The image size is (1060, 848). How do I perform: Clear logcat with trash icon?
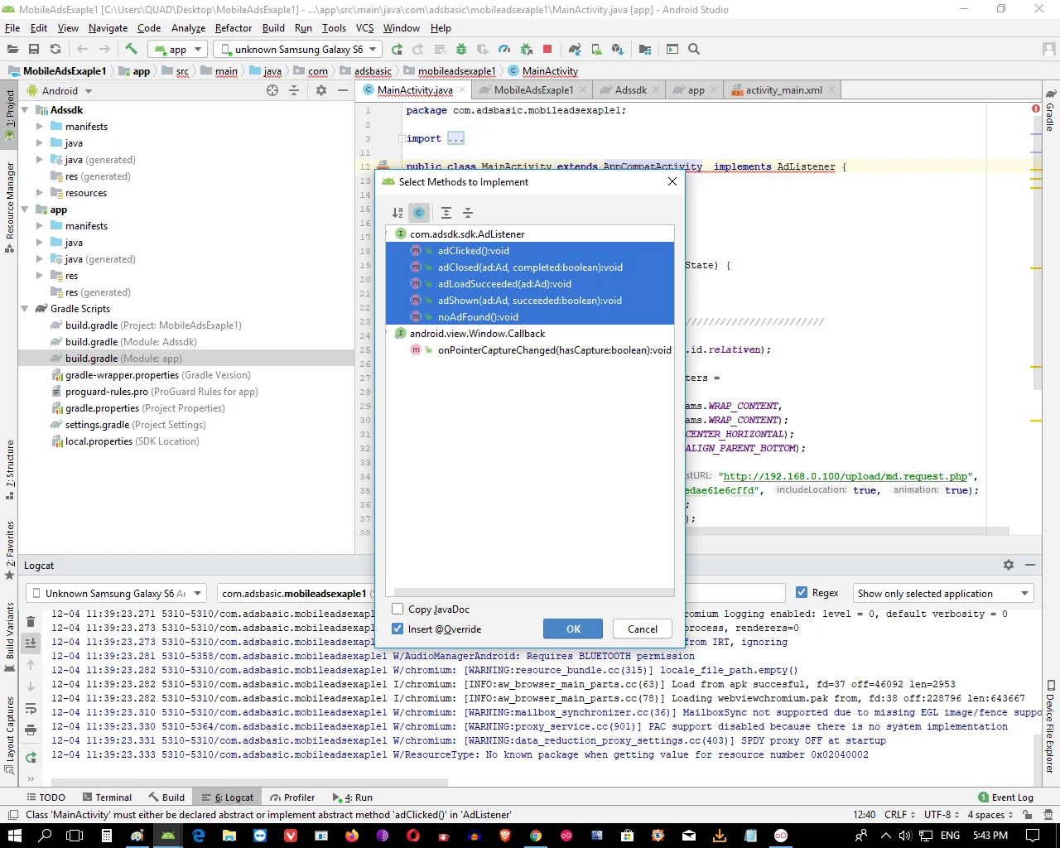pos(31,621)
